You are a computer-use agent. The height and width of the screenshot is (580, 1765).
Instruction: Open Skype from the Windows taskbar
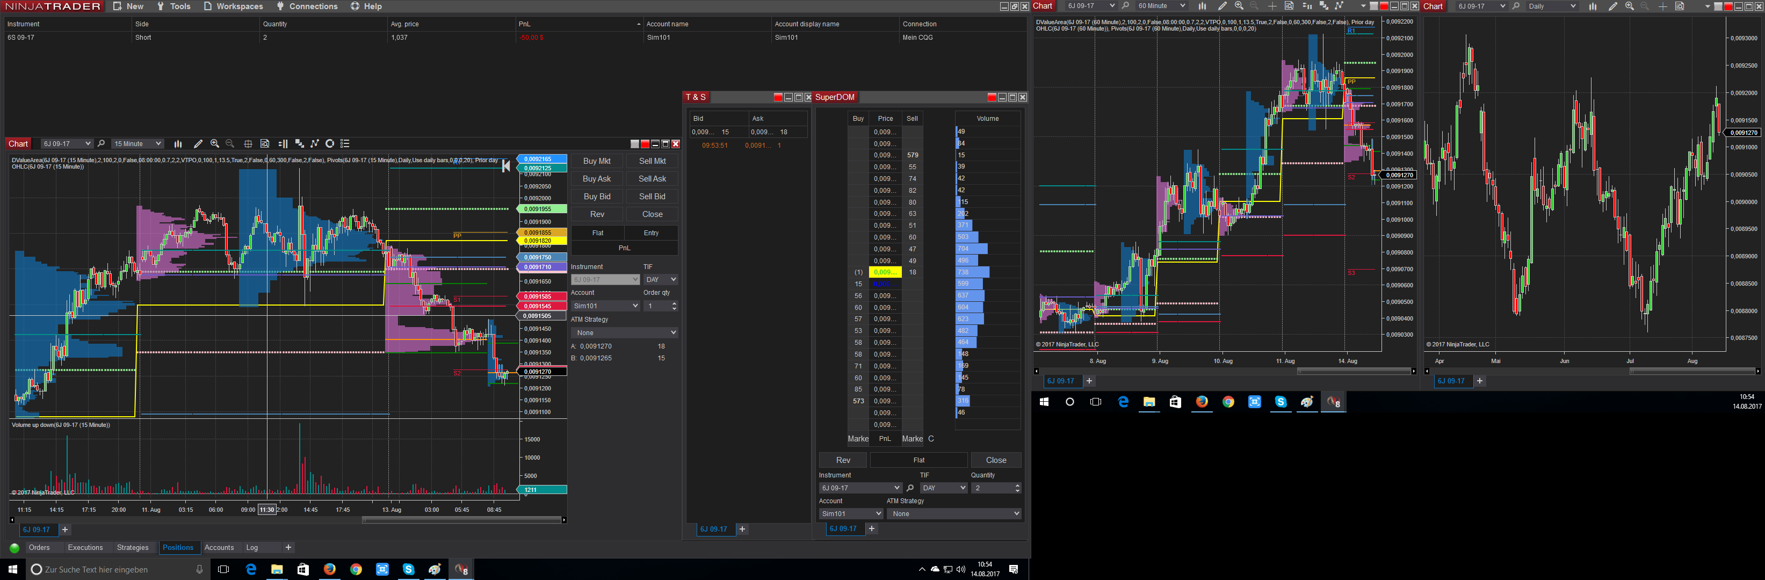point(408,569)
